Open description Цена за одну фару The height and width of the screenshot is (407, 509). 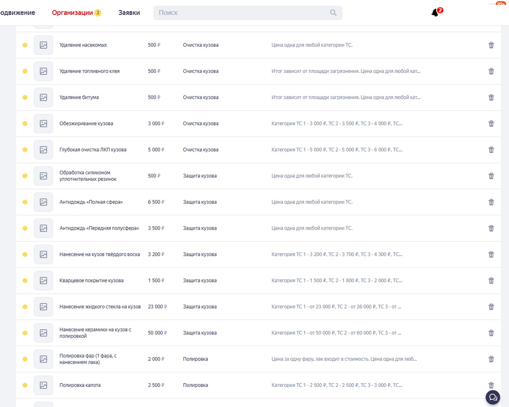click(344, 359)
